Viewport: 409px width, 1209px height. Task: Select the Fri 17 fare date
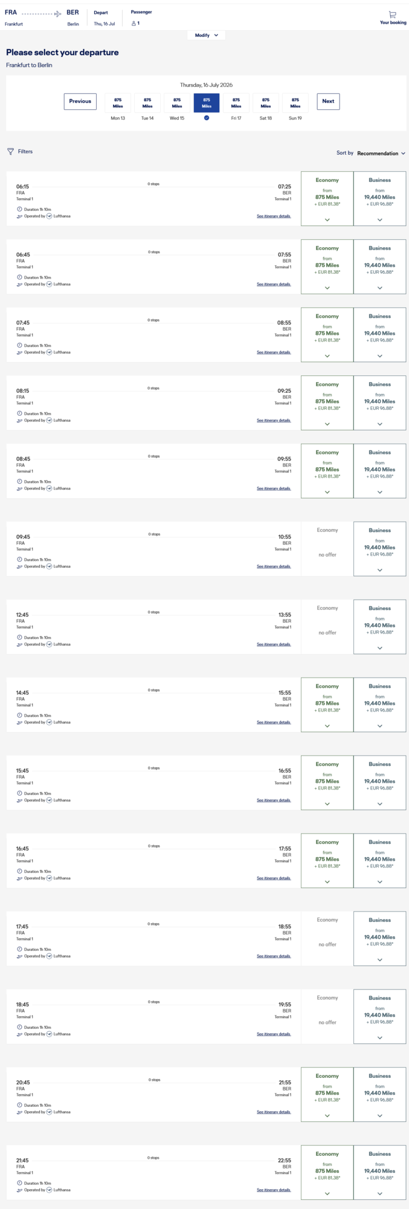tap(236, 106)
